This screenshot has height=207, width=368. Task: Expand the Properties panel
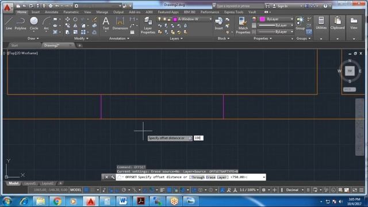[x=262, y=39]
